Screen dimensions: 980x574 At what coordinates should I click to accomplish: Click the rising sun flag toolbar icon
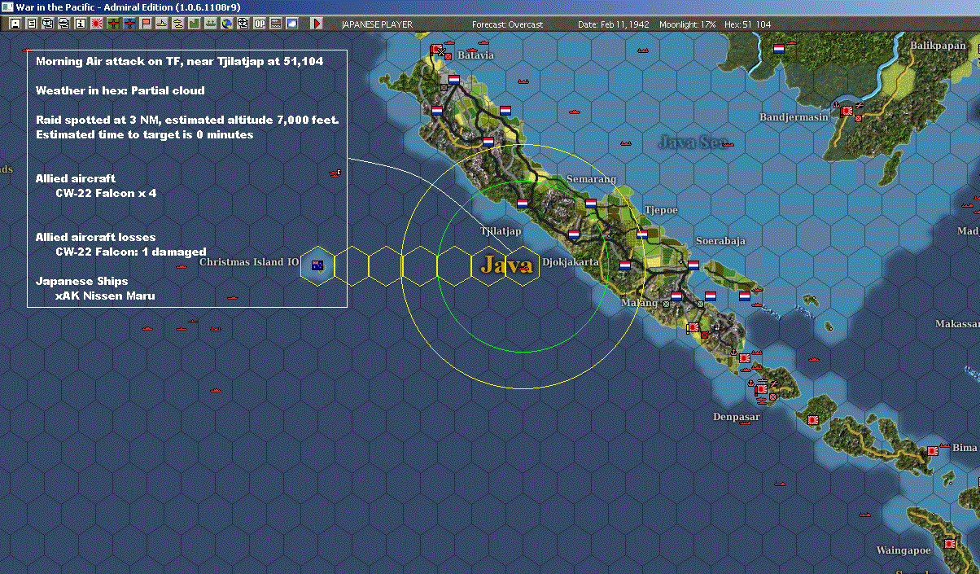96,24
